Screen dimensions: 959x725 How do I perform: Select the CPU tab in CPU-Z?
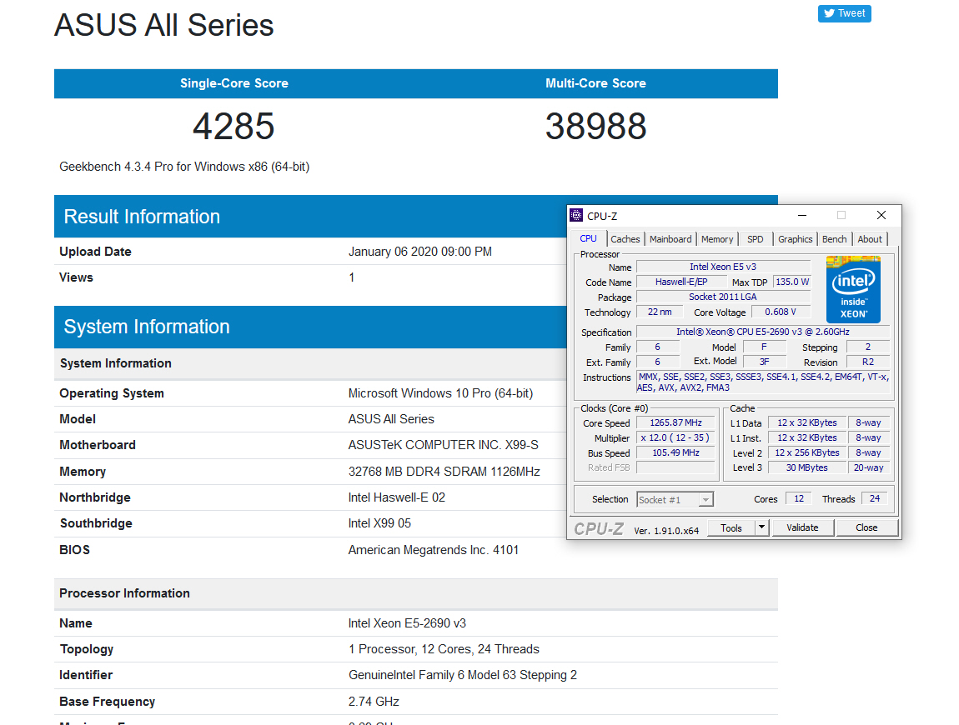tap(589, 238)
